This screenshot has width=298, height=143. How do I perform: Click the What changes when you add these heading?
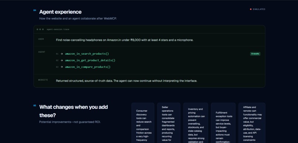[x=74, y=111]
